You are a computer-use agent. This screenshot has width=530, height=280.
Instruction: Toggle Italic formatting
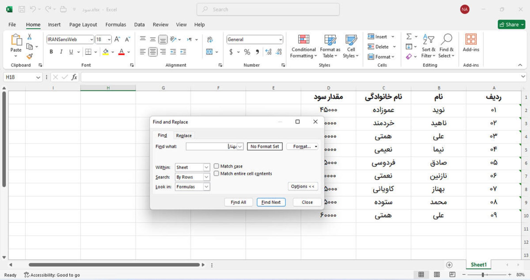pos(61,52)
